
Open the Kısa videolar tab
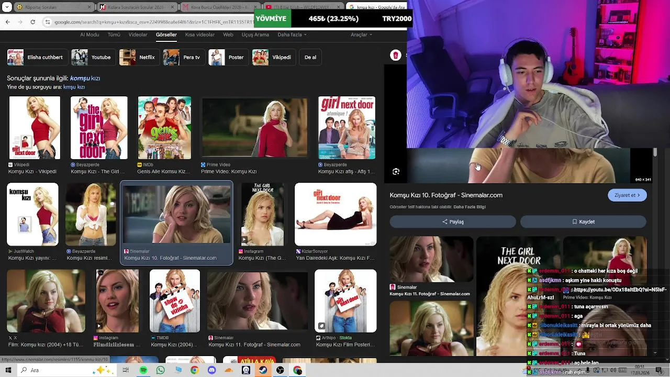pyautogui.click(x=200, y=35)
